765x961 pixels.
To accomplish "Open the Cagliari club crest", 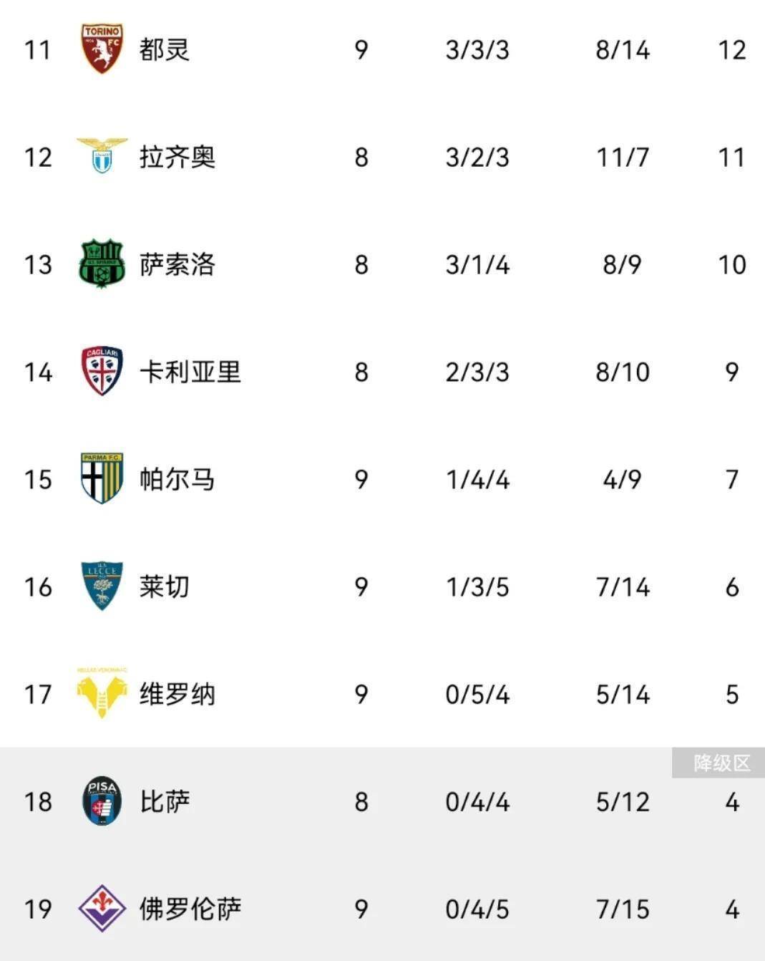I will [102, 371].
